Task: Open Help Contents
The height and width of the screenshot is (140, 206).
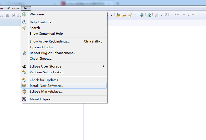Action: [x=64, y=22]
